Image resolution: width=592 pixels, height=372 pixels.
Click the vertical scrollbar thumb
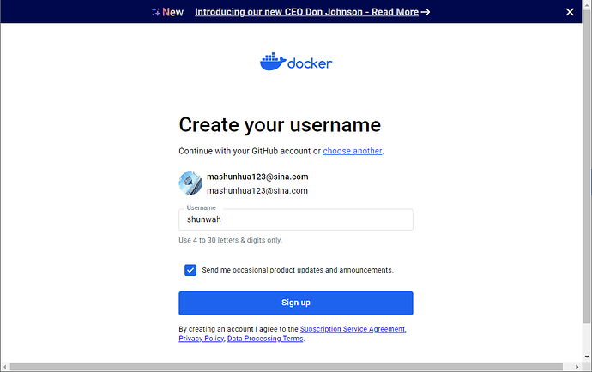(587, 165)
